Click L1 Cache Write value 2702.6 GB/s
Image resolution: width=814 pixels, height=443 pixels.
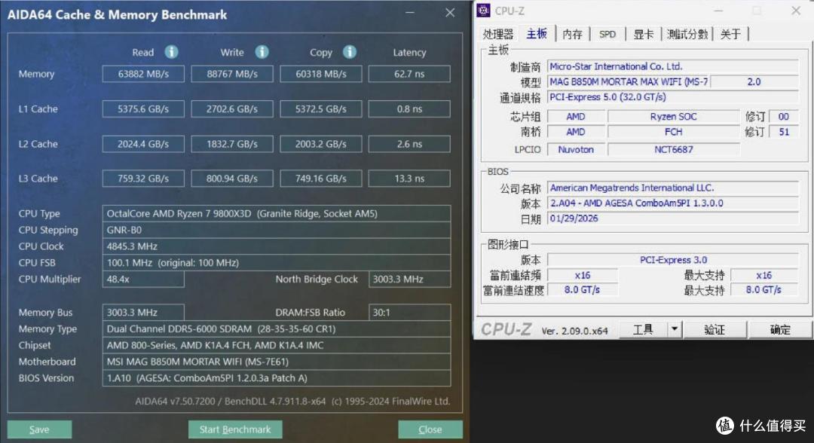pyautogui.click(x=232, y=109)
